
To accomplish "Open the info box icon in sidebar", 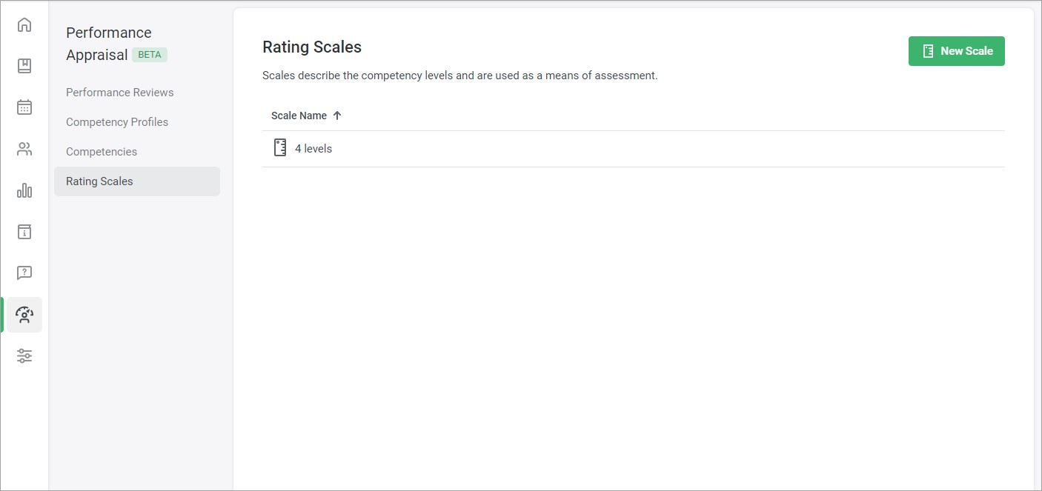I will [24, 232].
